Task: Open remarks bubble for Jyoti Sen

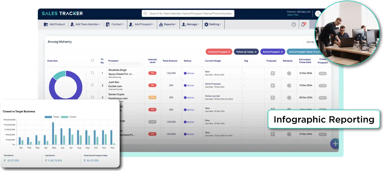Action: [x=289, y=85]
